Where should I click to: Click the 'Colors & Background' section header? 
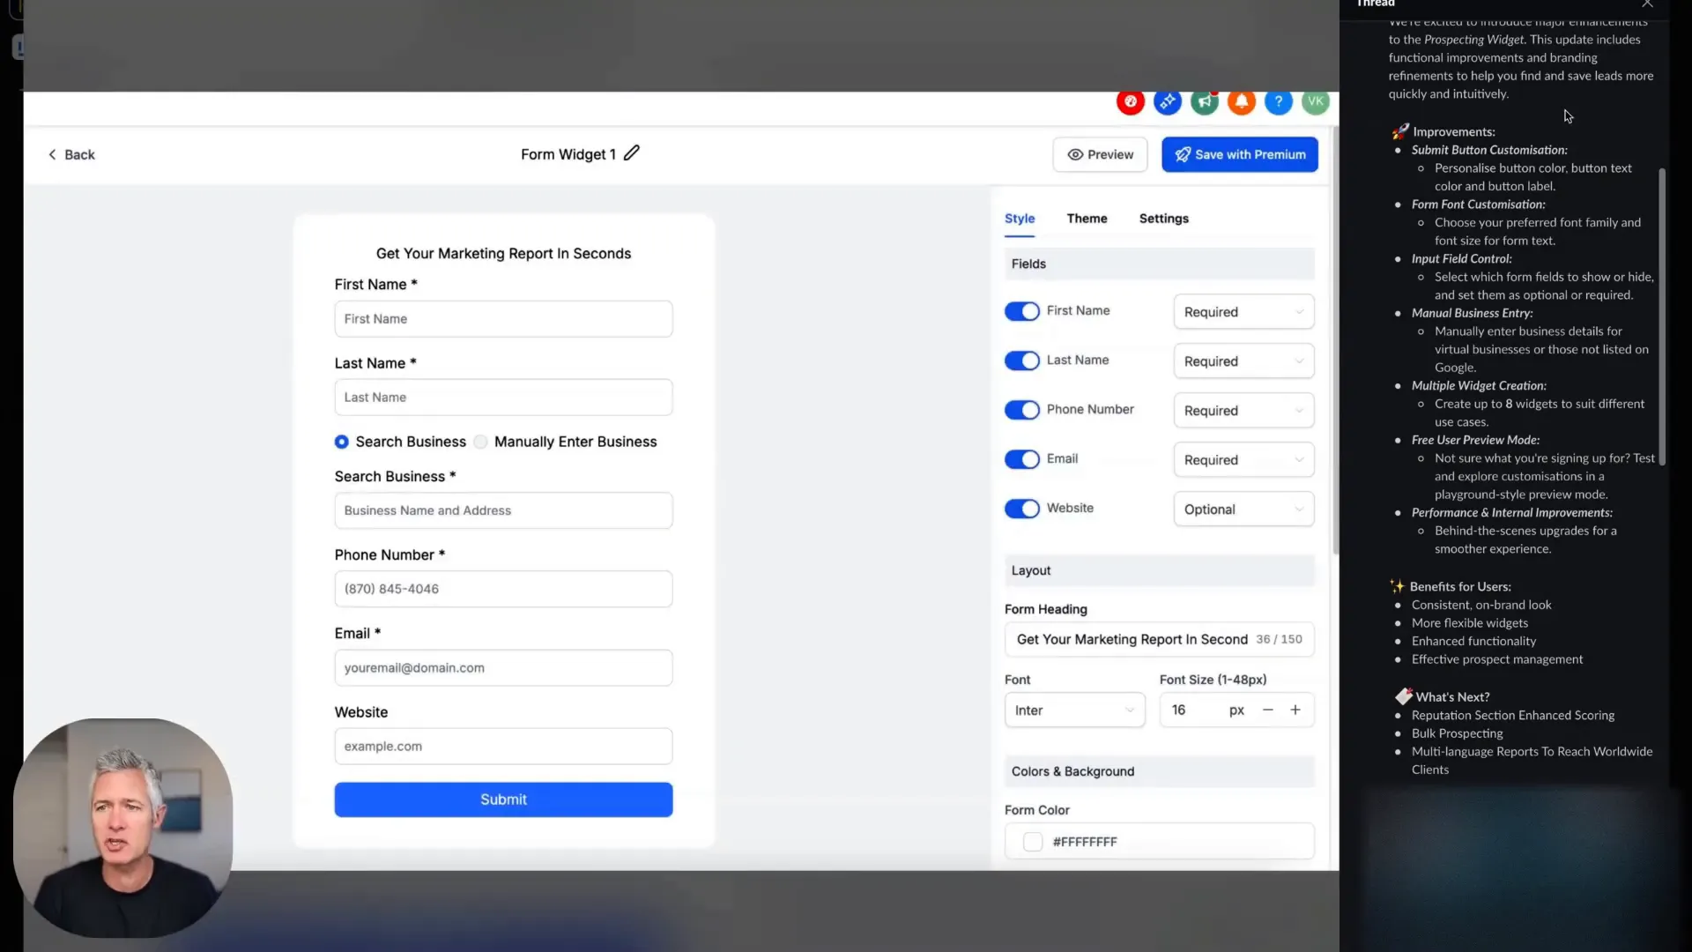coord(1159,771)
